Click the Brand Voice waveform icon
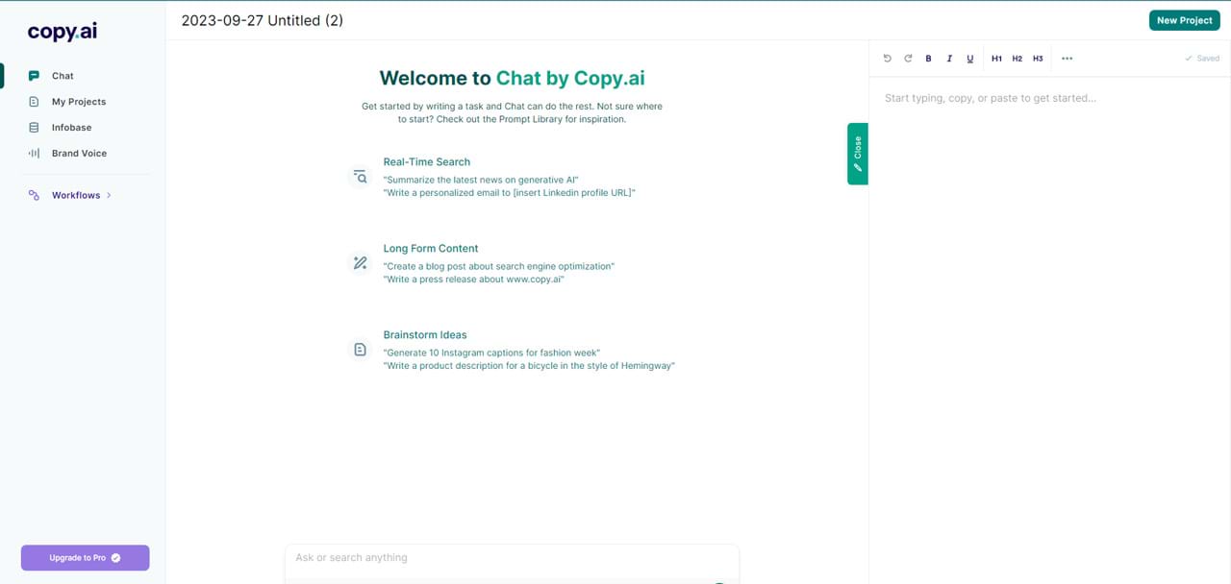 (35, 154)
